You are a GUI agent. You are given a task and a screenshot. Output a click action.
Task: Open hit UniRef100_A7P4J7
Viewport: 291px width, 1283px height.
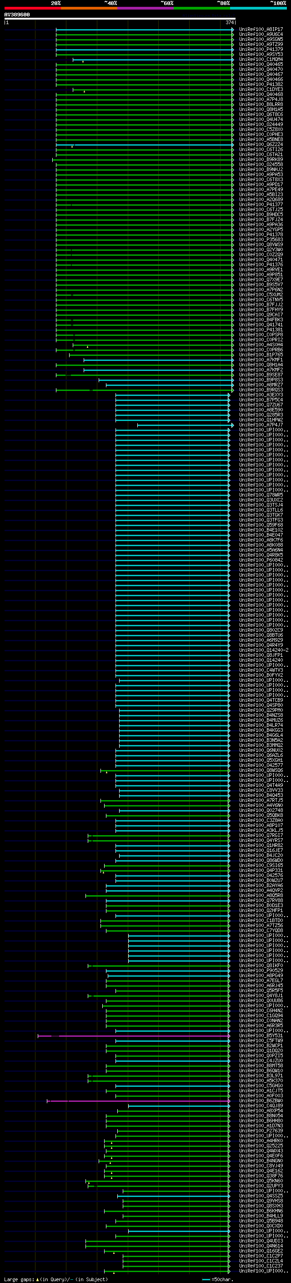261,425
